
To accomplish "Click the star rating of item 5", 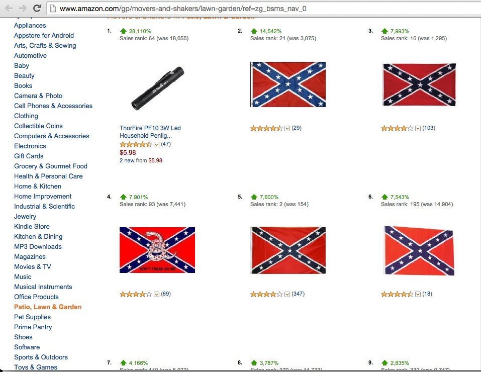I will [266, 294].
